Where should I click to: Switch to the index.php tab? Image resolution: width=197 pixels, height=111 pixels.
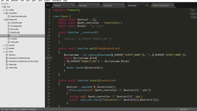[x=83, y=6]
